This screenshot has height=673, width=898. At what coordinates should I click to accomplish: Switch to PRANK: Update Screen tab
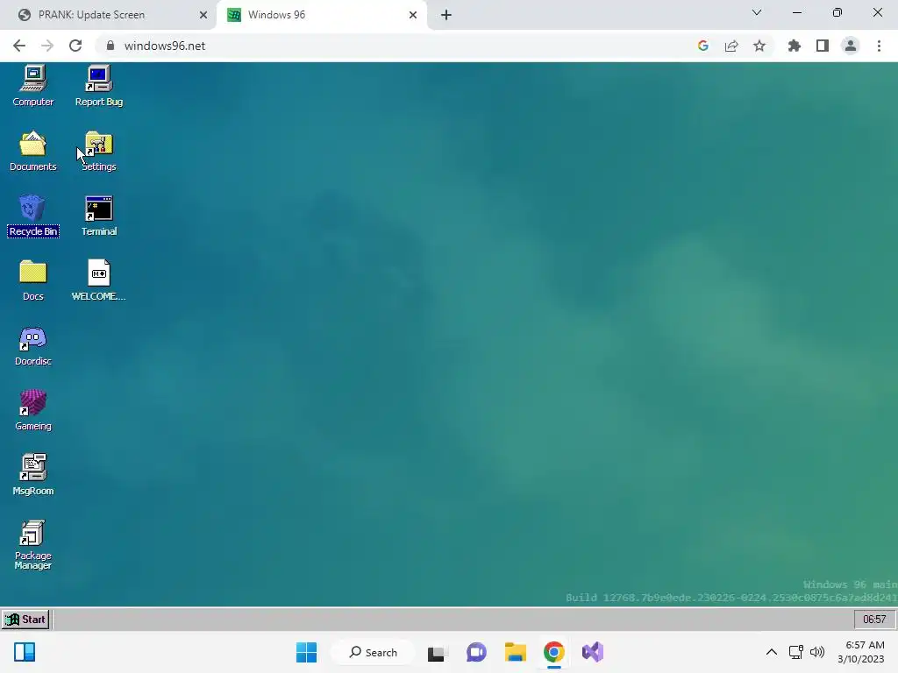tap(91, 15)
